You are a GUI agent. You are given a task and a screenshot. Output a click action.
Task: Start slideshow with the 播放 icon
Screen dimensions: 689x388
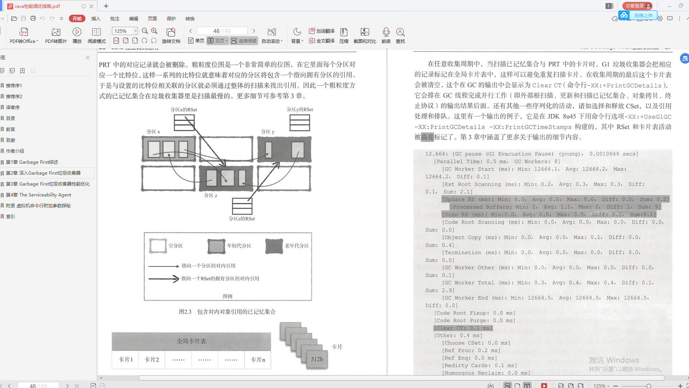[x=77, y=32]
